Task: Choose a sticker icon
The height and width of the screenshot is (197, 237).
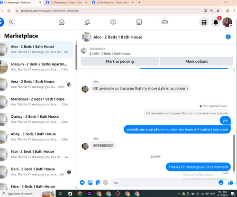Action: [98, 182]
